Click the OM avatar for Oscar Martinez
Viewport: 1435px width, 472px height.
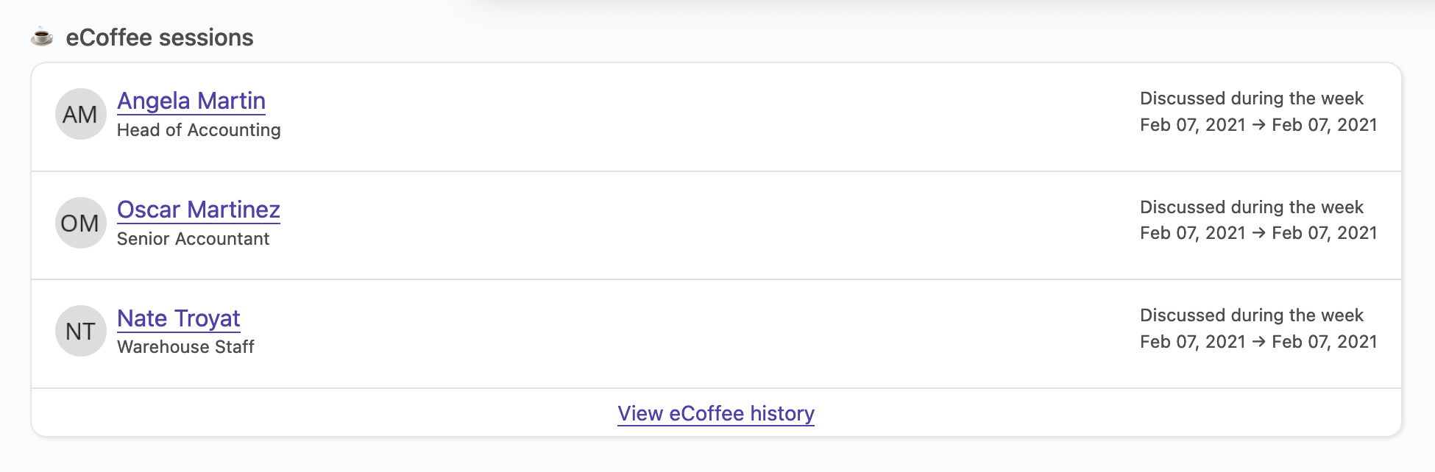[80, 223]
